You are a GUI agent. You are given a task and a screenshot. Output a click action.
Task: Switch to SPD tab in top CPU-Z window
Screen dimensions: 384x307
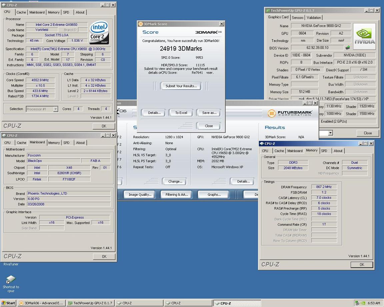(66, 12)
